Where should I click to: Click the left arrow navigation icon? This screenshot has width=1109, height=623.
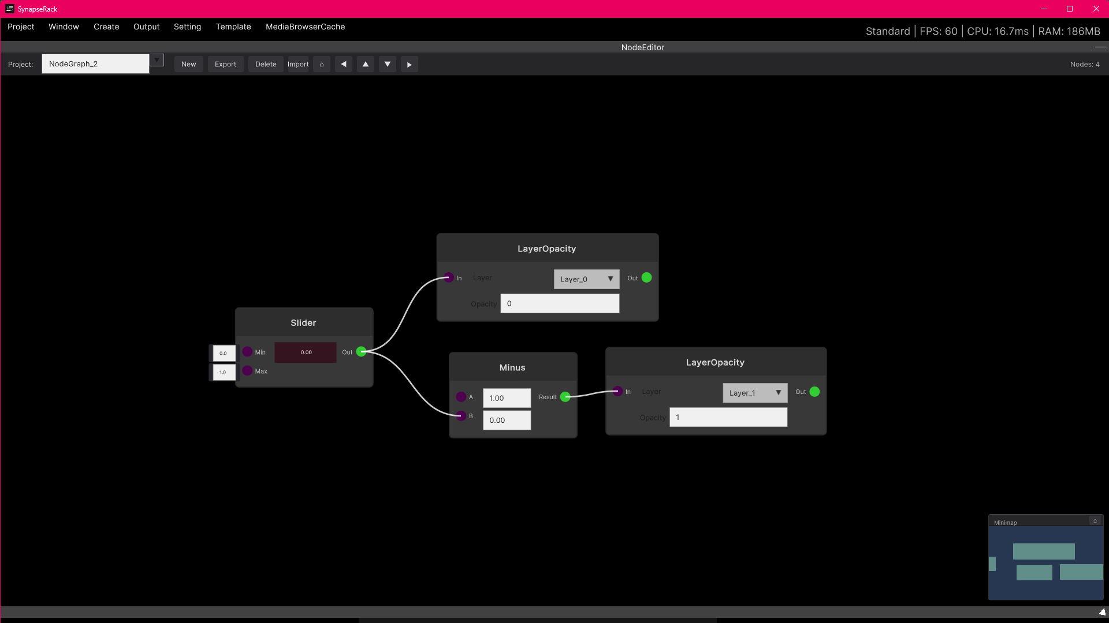pyautogui.click(x=344, y=65)
